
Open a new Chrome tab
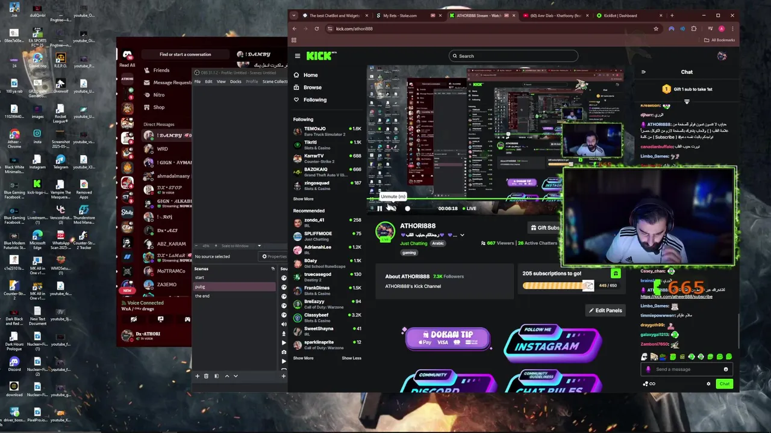point(672,16)
